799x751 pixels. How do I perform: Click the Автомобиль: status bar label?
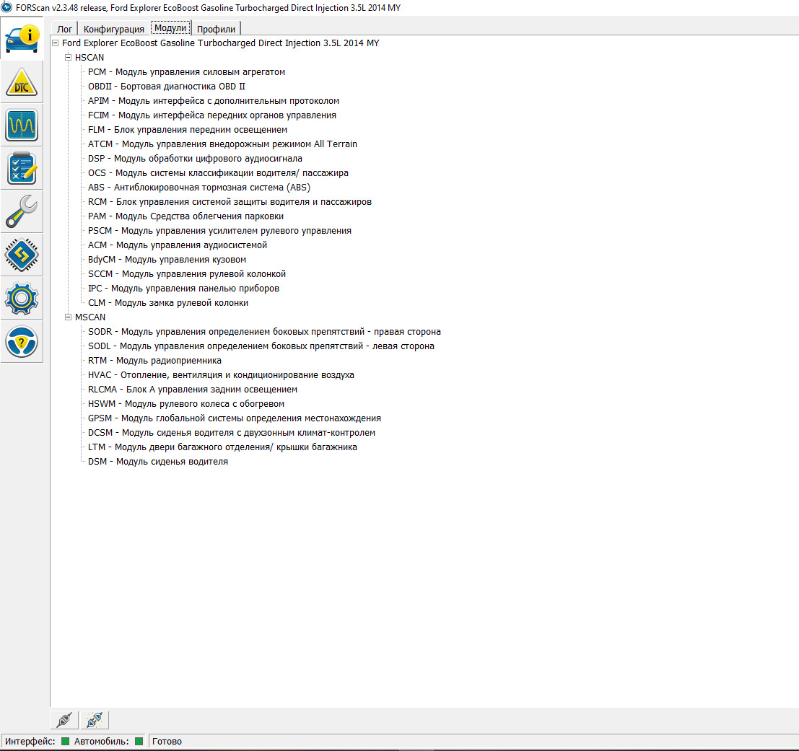coord(101,742)
